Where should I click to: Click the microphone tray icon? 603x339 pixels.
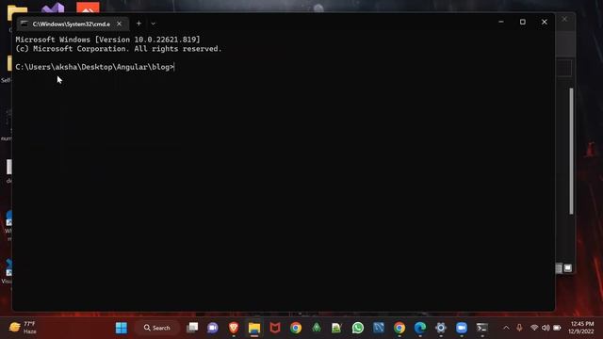(x=519, y=328)
